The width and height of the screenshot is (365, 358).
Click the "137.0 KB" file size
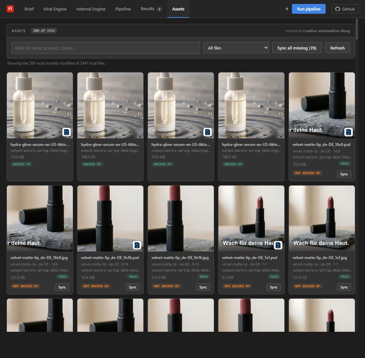pos(300,278)
